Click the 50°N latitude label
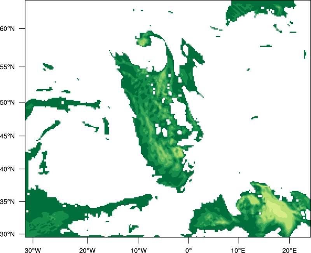The width and height of the screenshot is (311, 253). [x=7, y=102]
